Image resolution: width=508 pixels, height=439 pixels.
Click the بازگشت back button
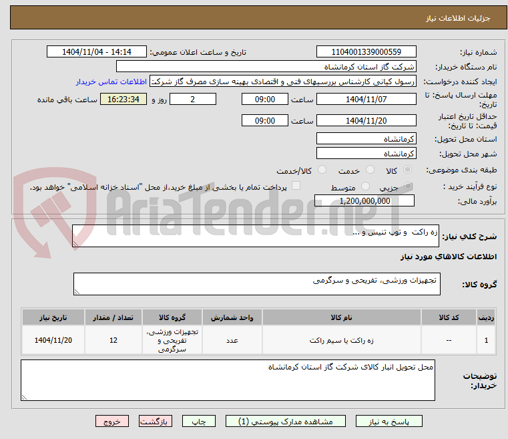coord(155,421)
